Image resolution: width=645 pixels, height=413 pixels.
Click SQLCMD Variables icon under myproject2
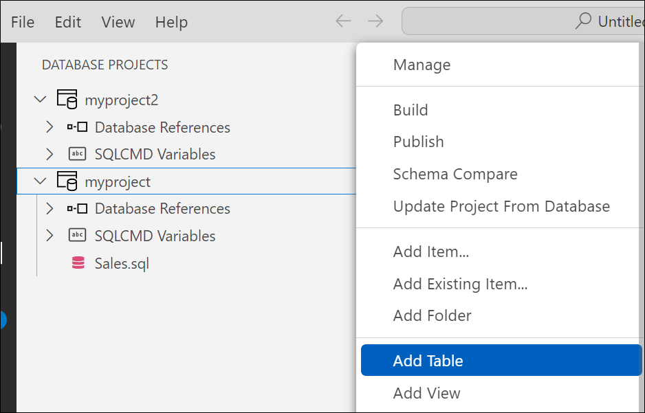click(78, 154)
